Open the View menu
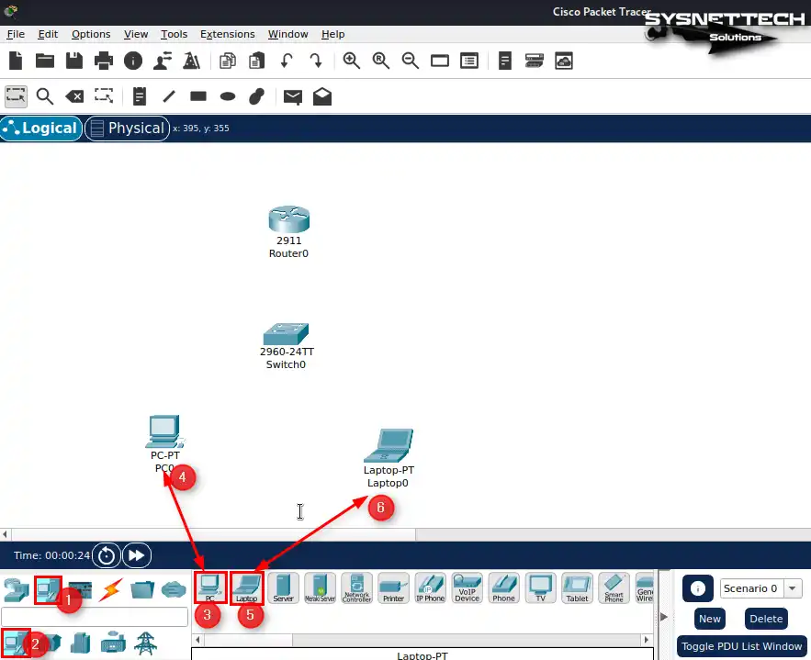Image resolution: width=811 pixels, height=660 pixels. (136, 34)
